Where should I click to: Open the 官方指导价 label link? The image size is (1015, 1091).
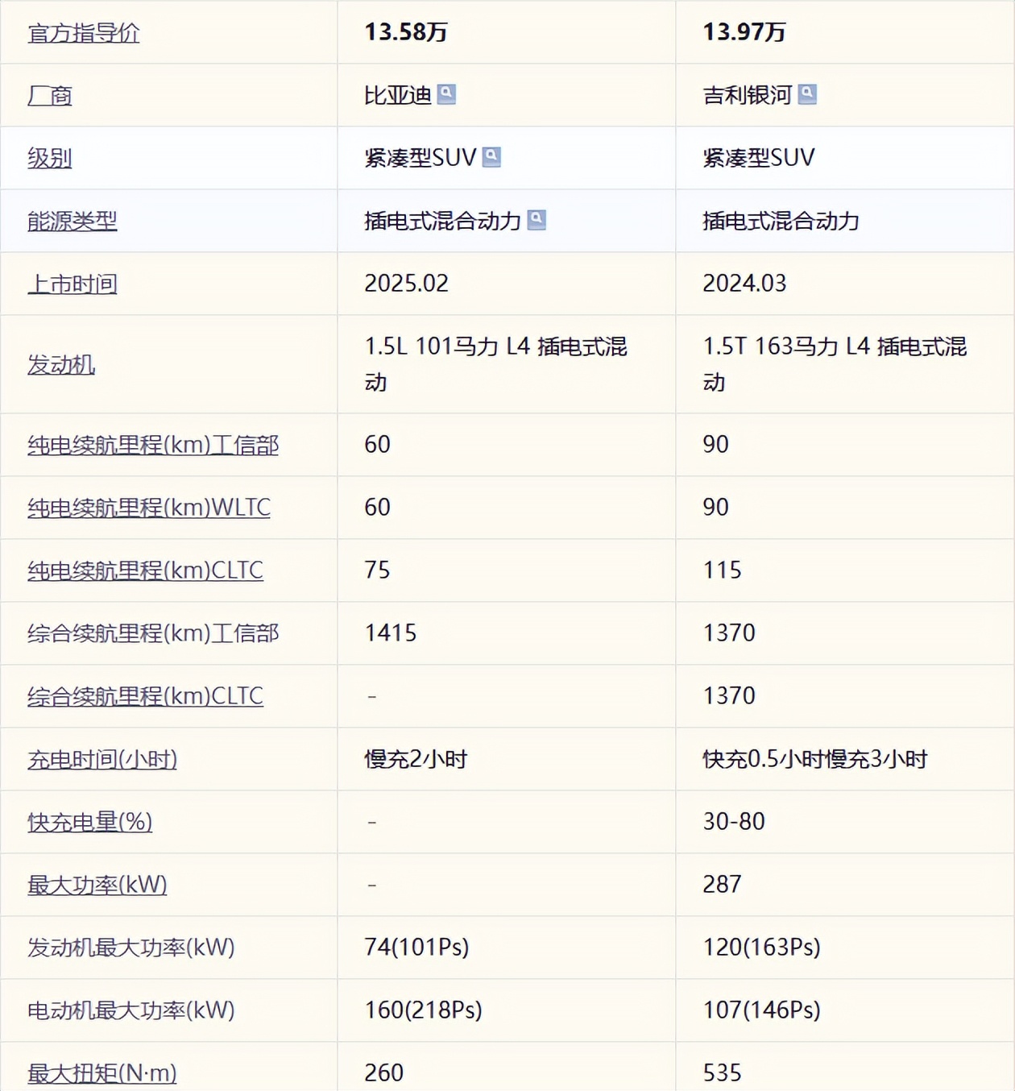pyautogui.click(x=84, y=33)
